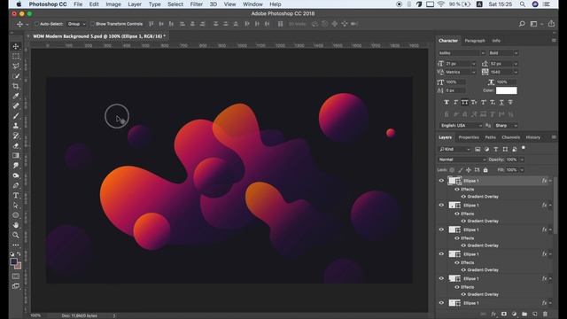The height and width of the screenshot is (319, 567).
Task: Open the English: USA language dropdown
Action: pyautogui.click(x=461, y=126)
